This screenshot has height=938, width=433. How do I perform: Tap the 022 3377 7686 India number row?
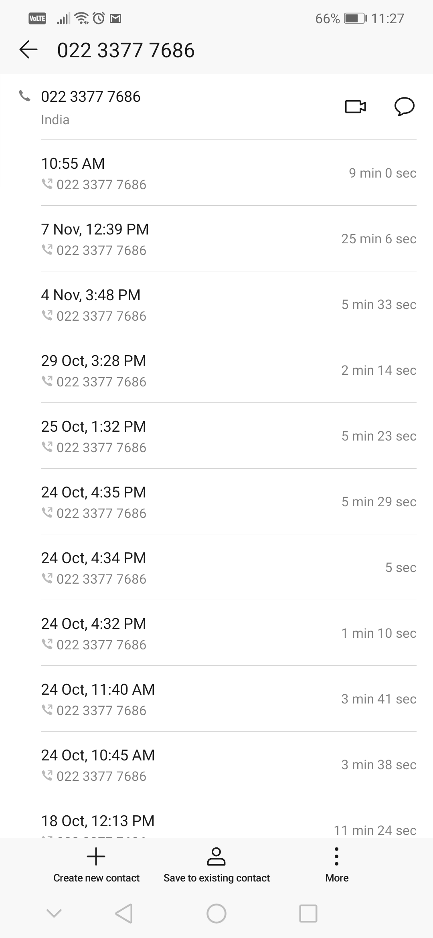point(160,107)
